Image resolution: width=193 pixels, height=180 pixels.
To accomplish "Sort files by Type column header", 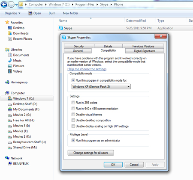I will click(171, 21).
